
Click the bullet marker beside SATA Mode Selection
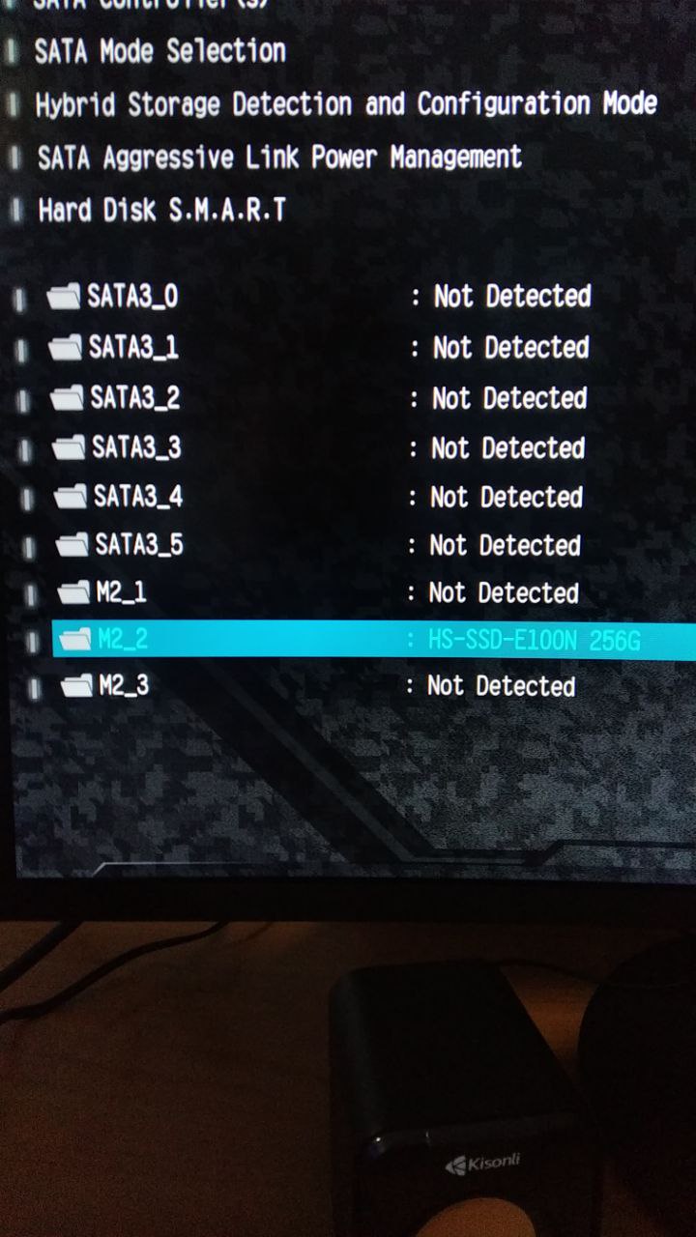point(12,51)
